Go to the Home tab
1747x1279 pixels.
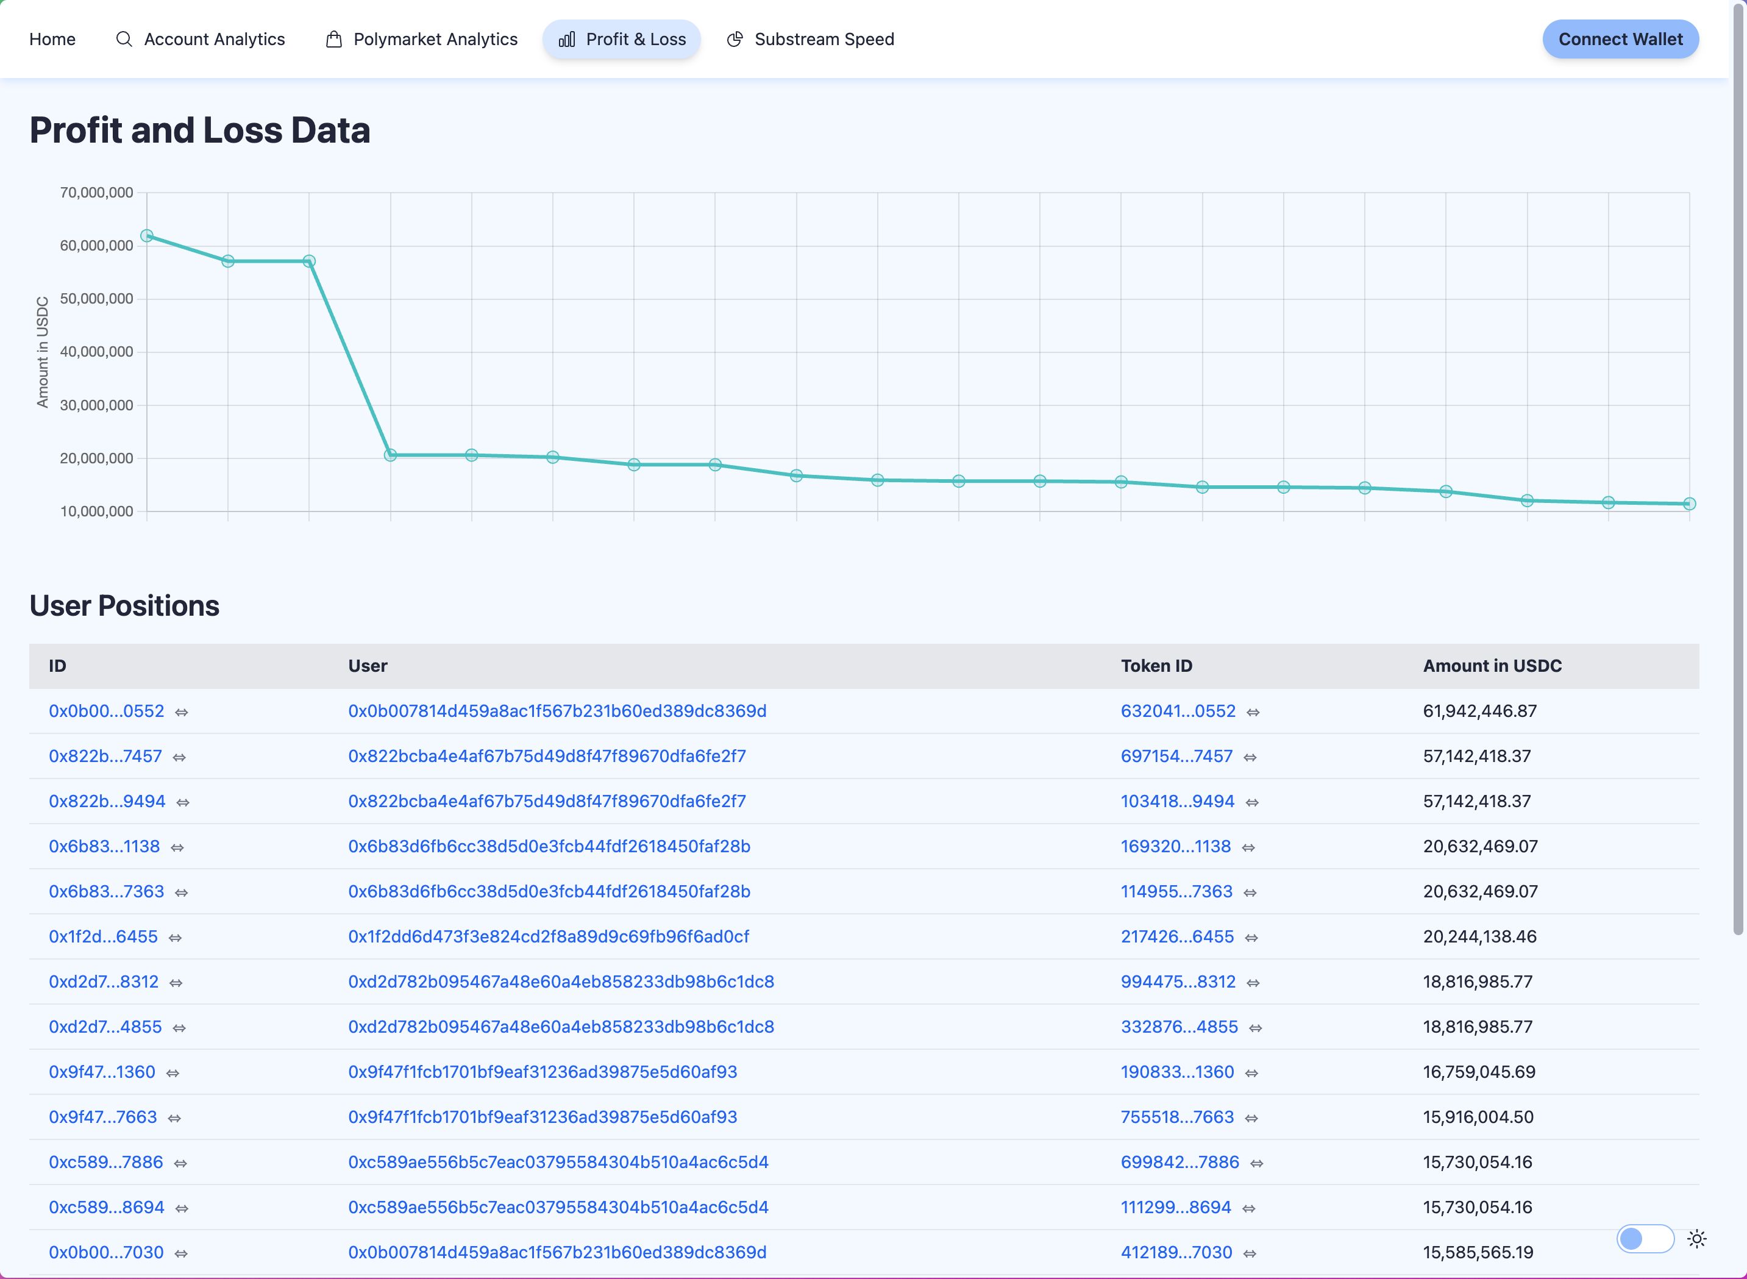(x=52, y=38)
